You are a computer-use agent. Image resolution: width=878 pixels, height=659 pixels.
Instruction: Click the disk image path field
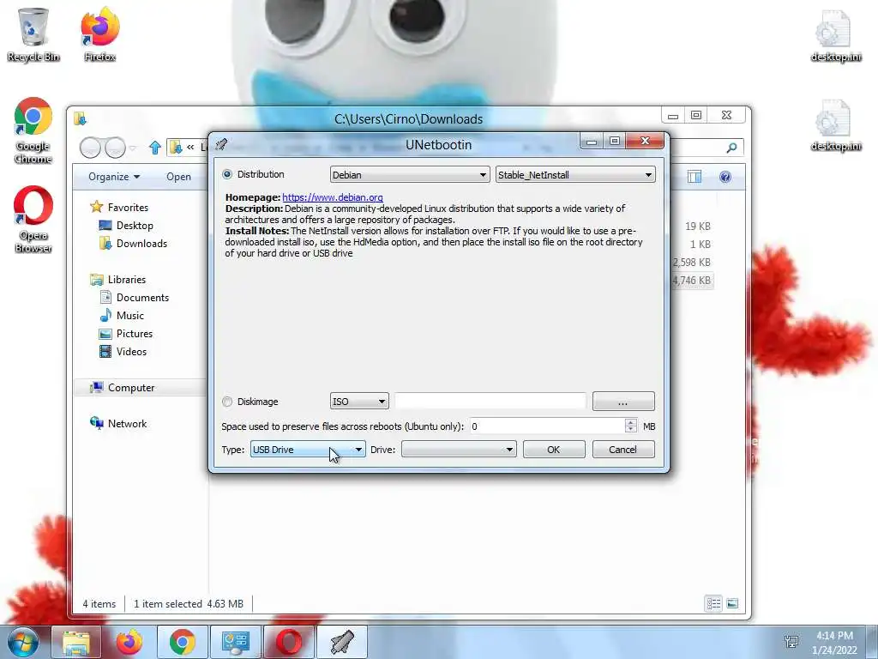click(x=490, y=402)
